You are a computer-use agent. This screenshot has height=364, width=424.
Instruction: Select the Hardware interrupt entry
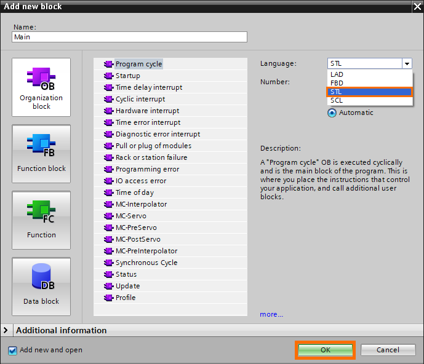pyautogui.click(x=170, y=111)
